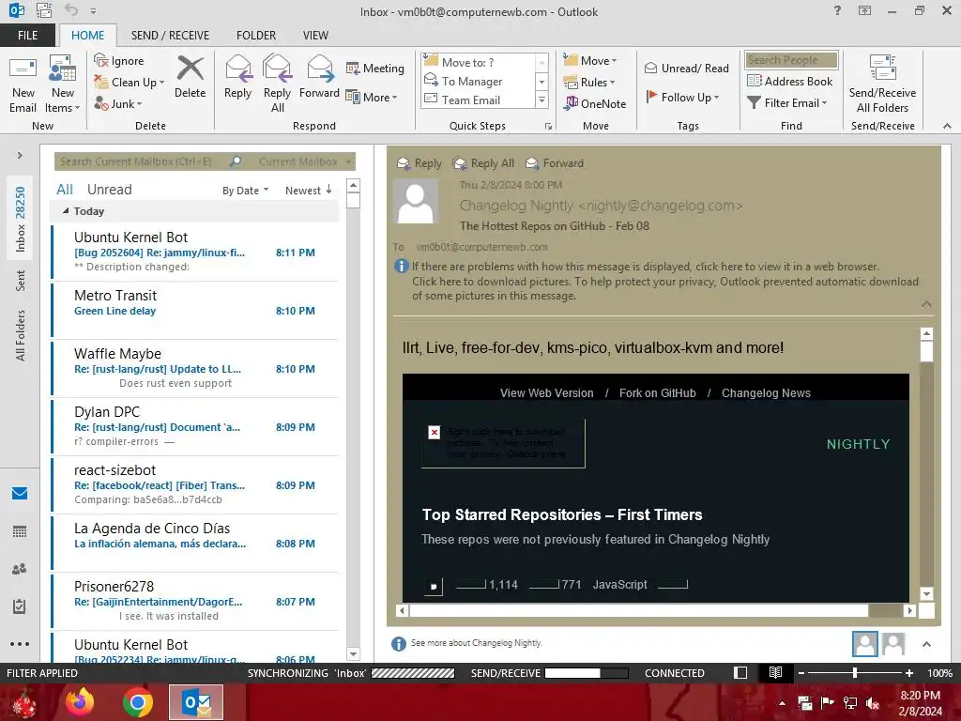
Task: Open the Filter Email dropdown
Action: tap(787, 103)
